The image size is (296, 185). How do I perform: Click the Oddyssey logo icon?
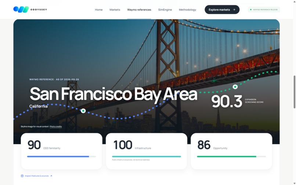(21, 10)
